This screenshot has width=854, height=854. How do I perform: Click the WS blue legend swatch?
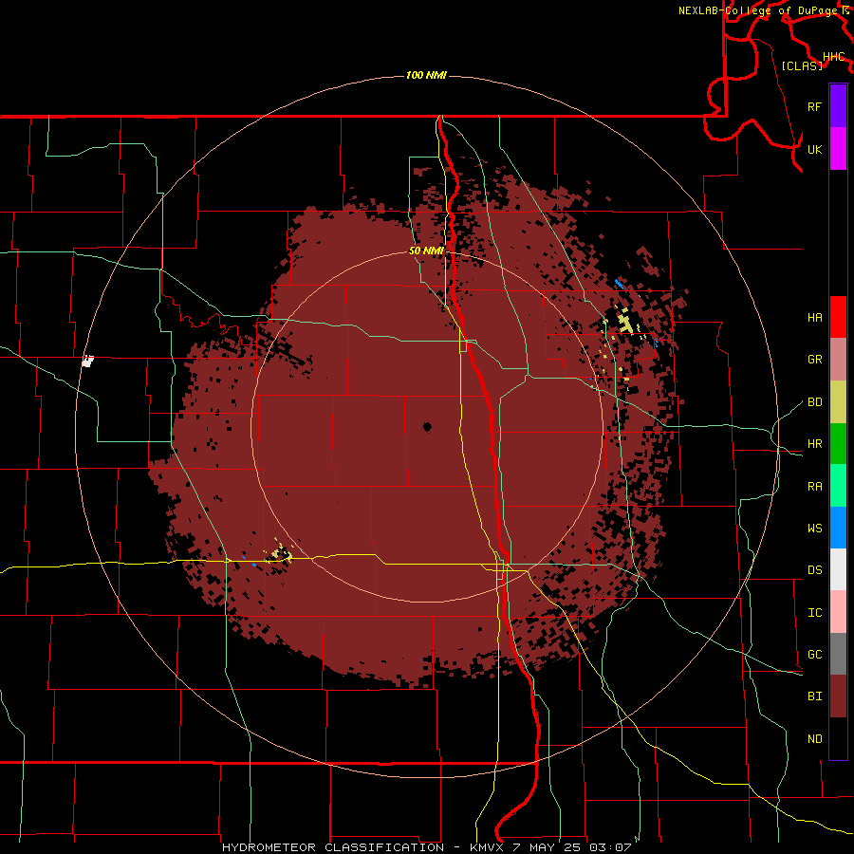pyautogui.click(x=838, y=528)
